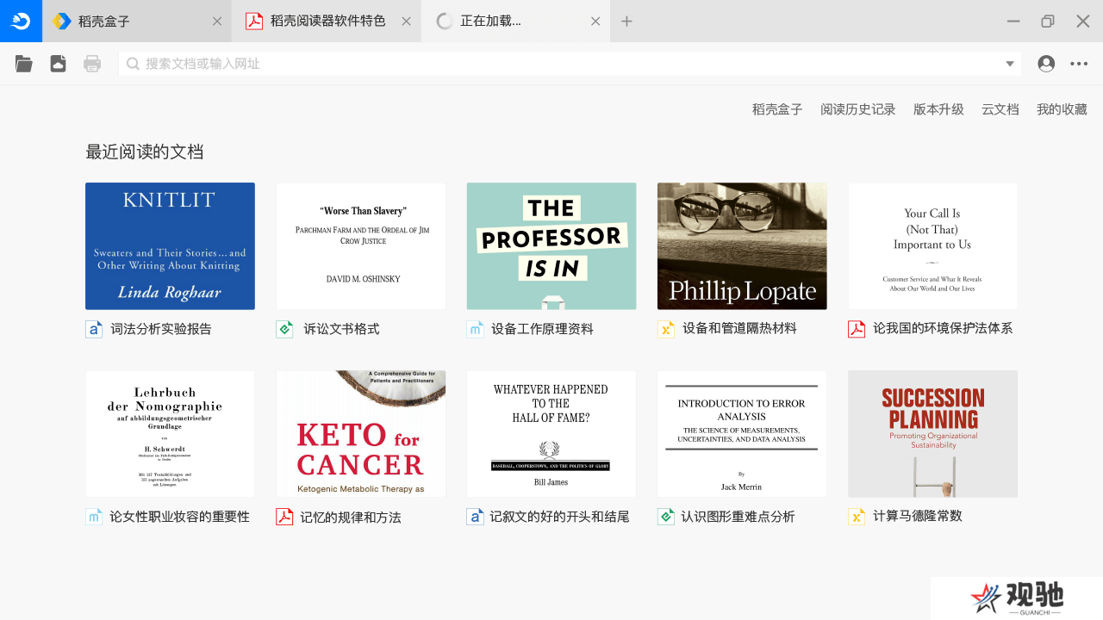This screenshot has height=620, width=1103.
Task: Open The Professor Is In thumbnail
Action: coord(551,246)
